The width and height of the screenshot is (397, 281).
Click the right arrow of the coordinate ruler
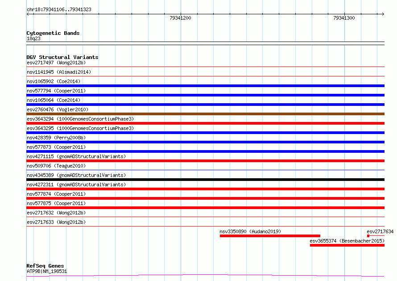pos(383,14)
